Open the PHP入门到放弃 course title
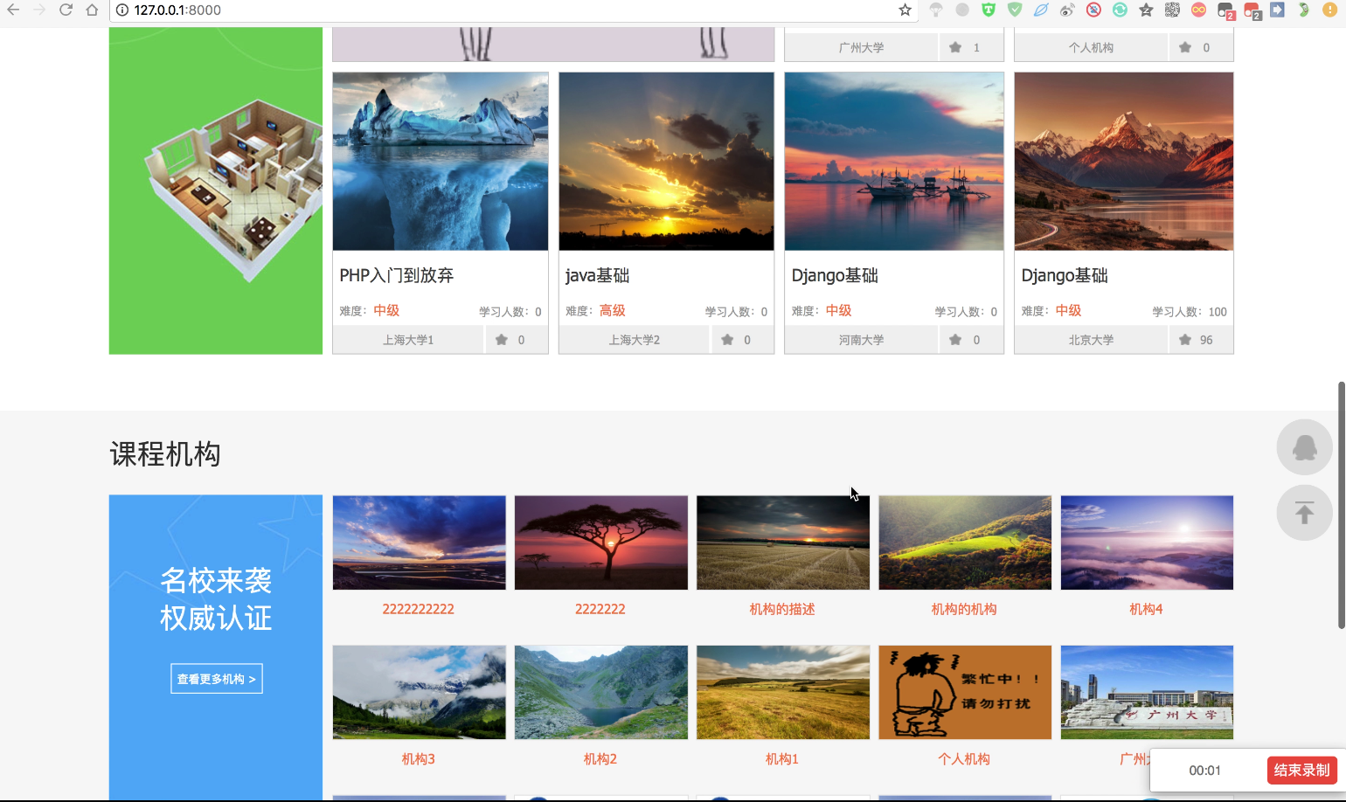The height and width of the screenshot is (802, 1346). [x=397, y=275]
